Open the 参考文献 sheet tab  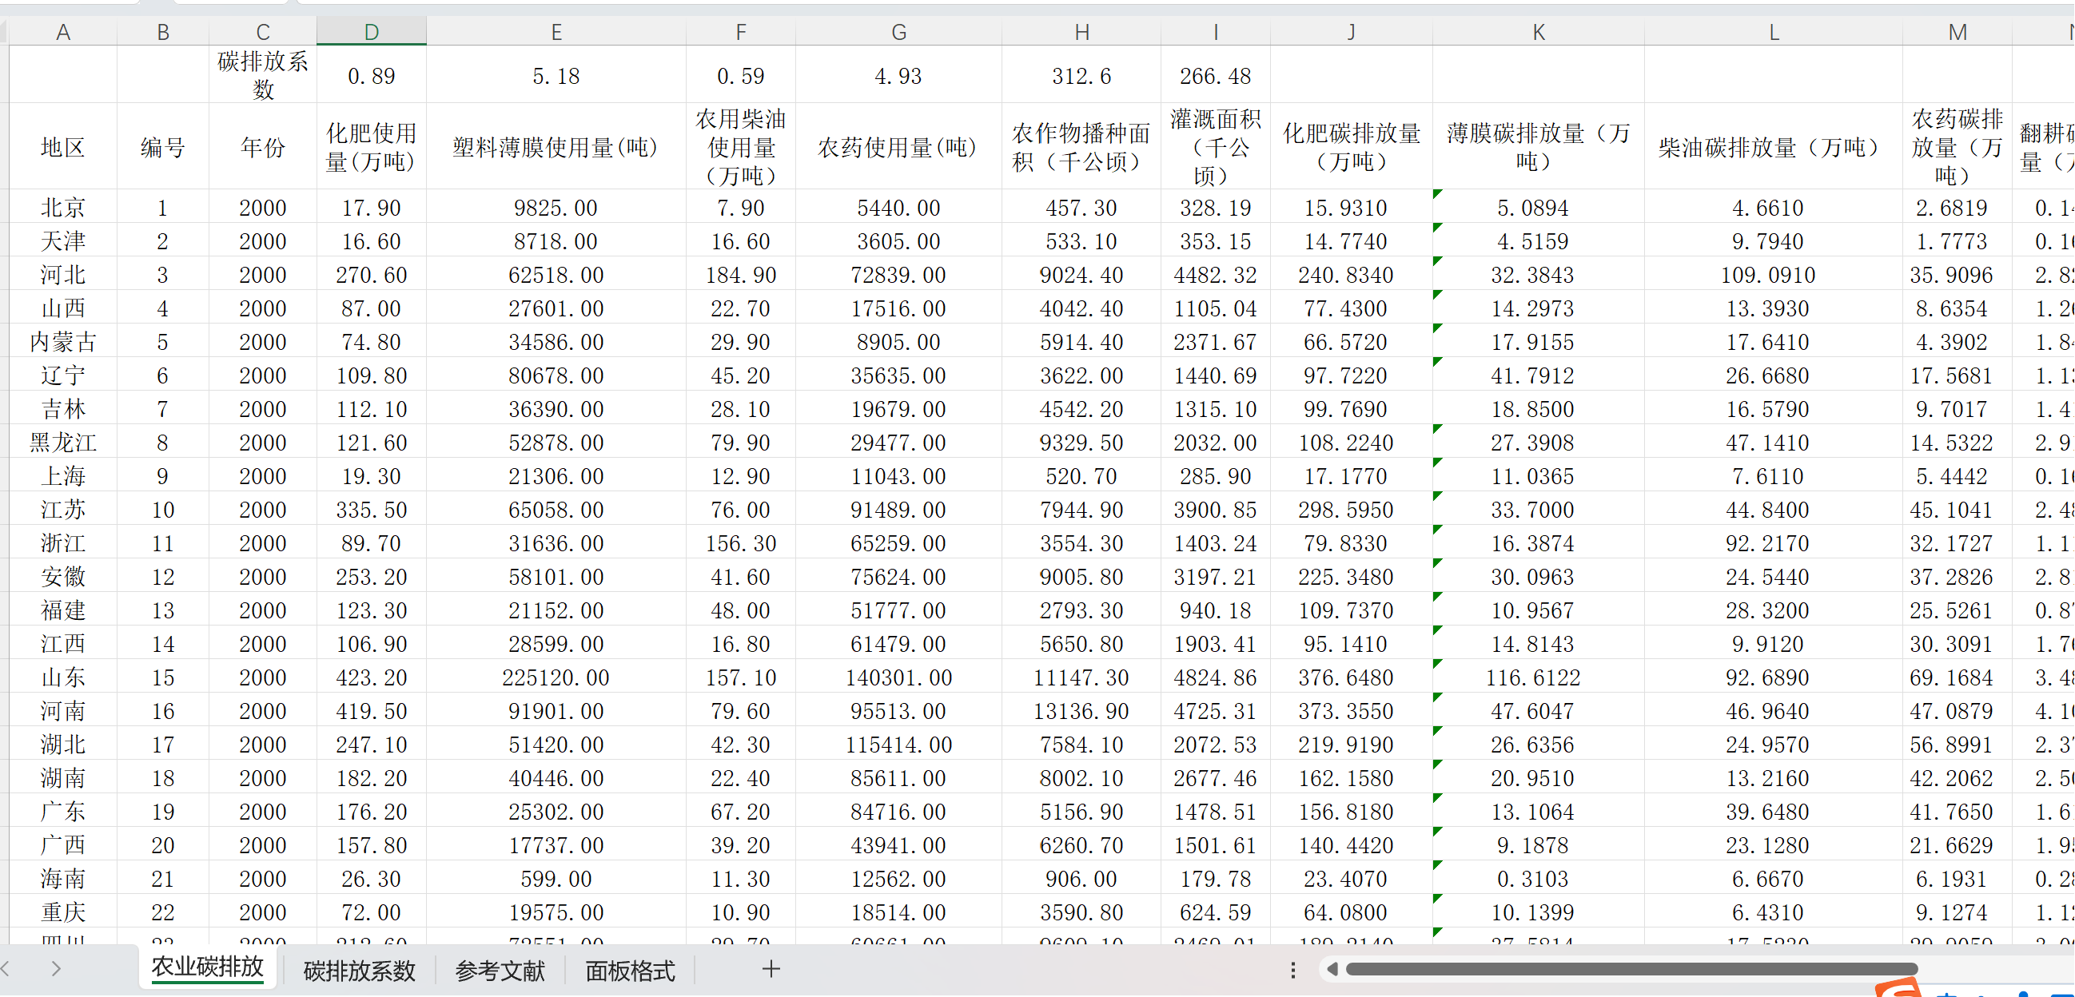point(500,971)
